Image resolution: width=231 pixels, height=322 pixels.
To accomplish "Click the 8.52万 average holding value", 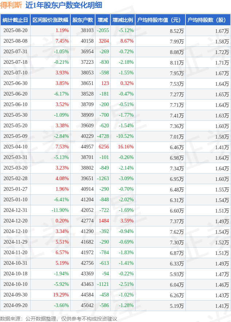I will click(177, 31).
